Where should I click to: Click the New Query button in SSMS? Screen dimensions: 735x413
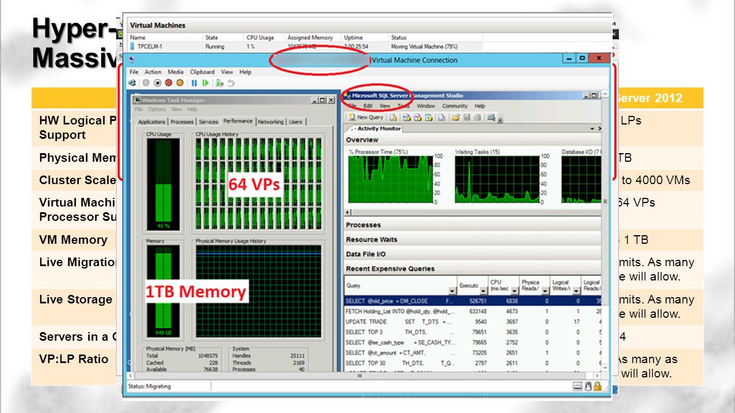tap(366, 118)
